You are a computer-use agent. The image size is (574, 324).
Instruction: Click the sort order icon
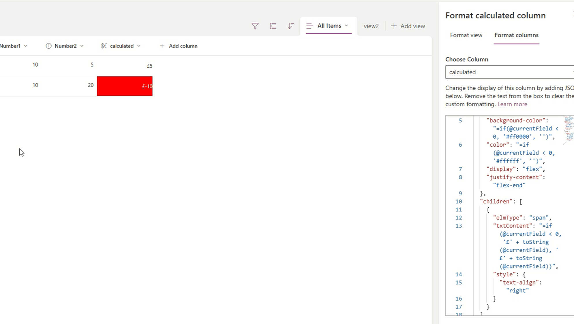tap(291, 26)
